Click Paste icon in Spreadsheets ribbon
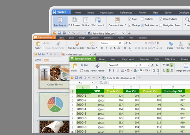190x135 pixels. coord(75,66)
